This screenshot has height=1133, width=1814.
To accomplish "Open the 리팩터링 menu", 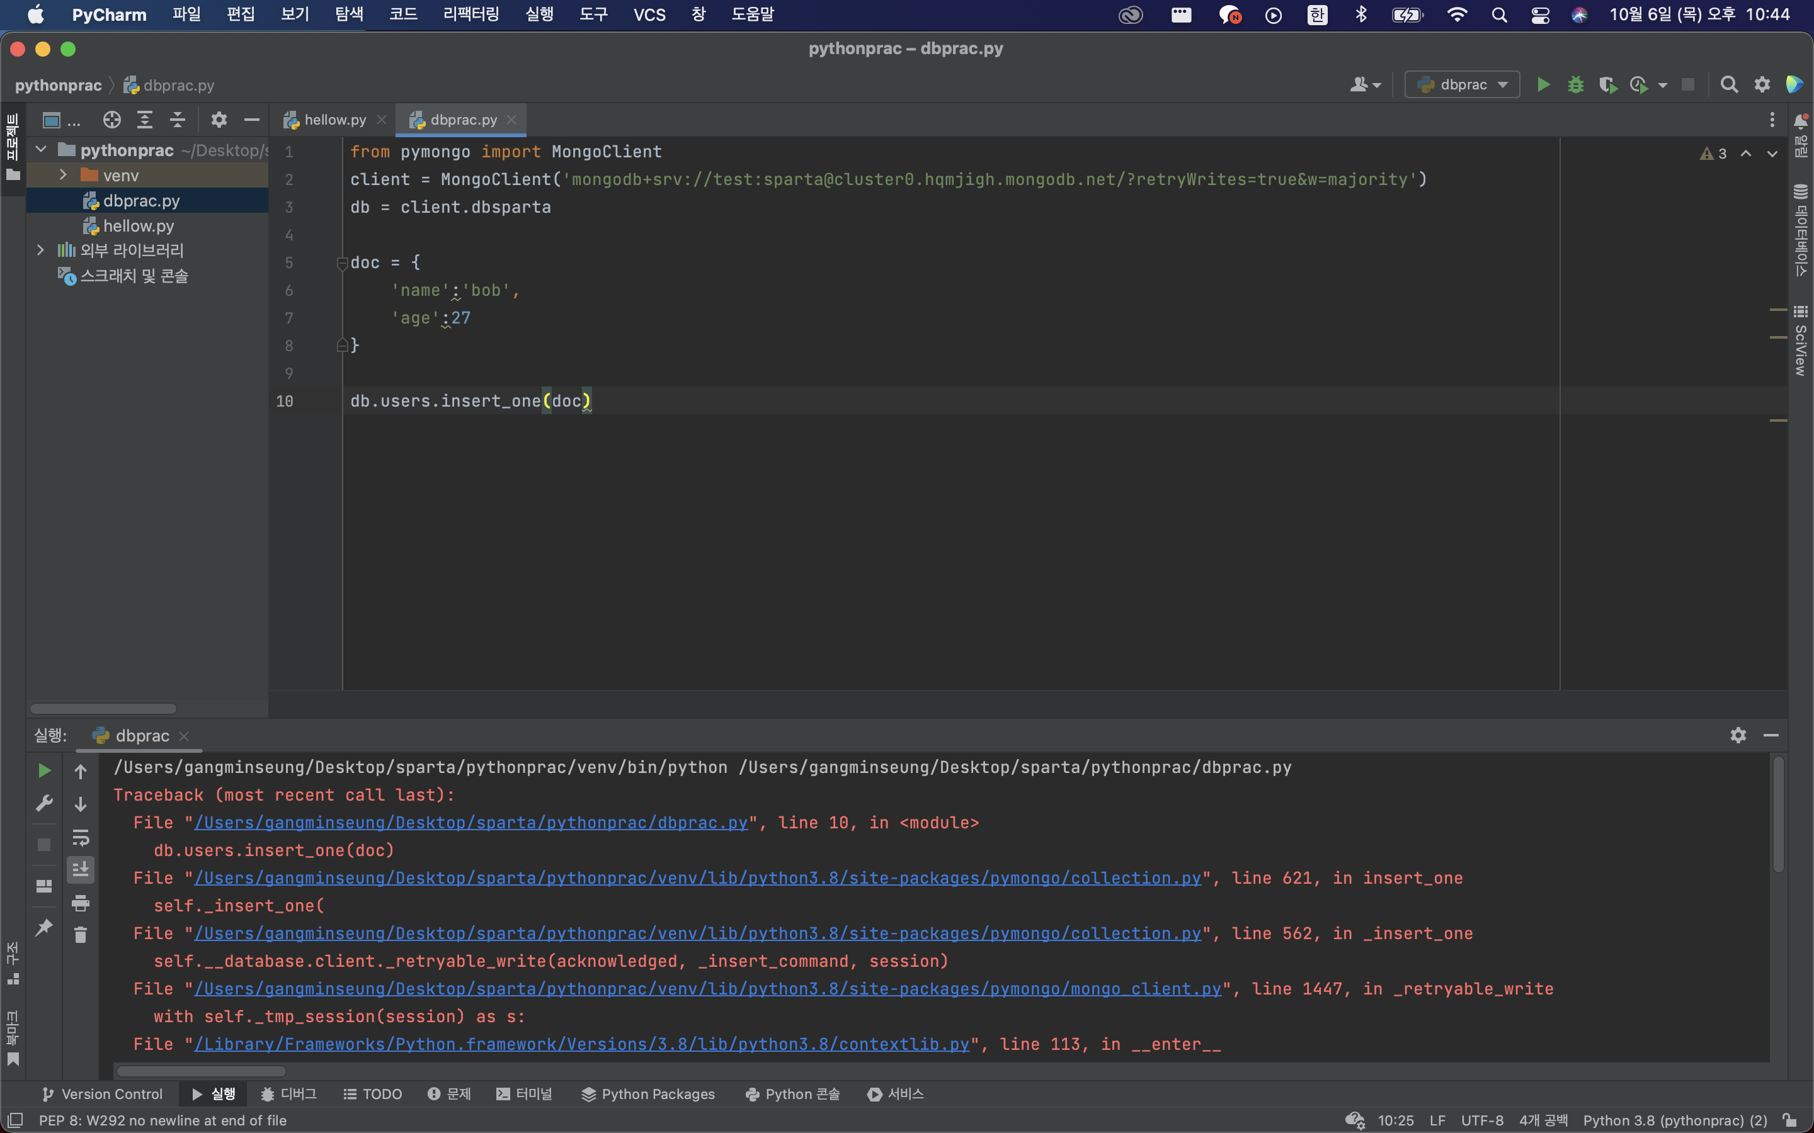I will (471, 14).
